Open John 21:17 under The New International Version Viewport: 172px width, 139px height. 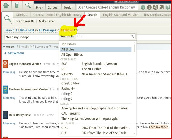pos(9,98)
